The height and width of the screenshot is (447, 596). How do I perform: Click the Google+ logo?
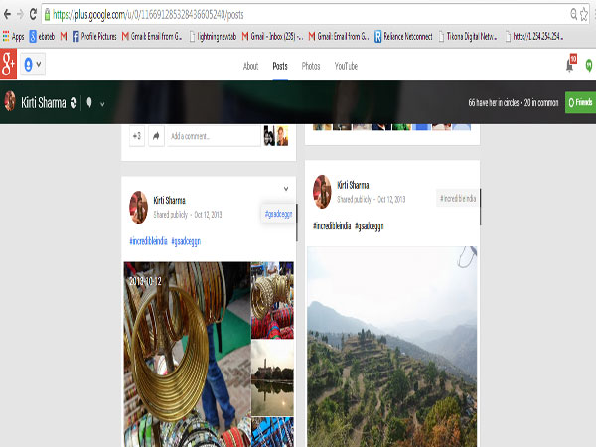[8, 64]
